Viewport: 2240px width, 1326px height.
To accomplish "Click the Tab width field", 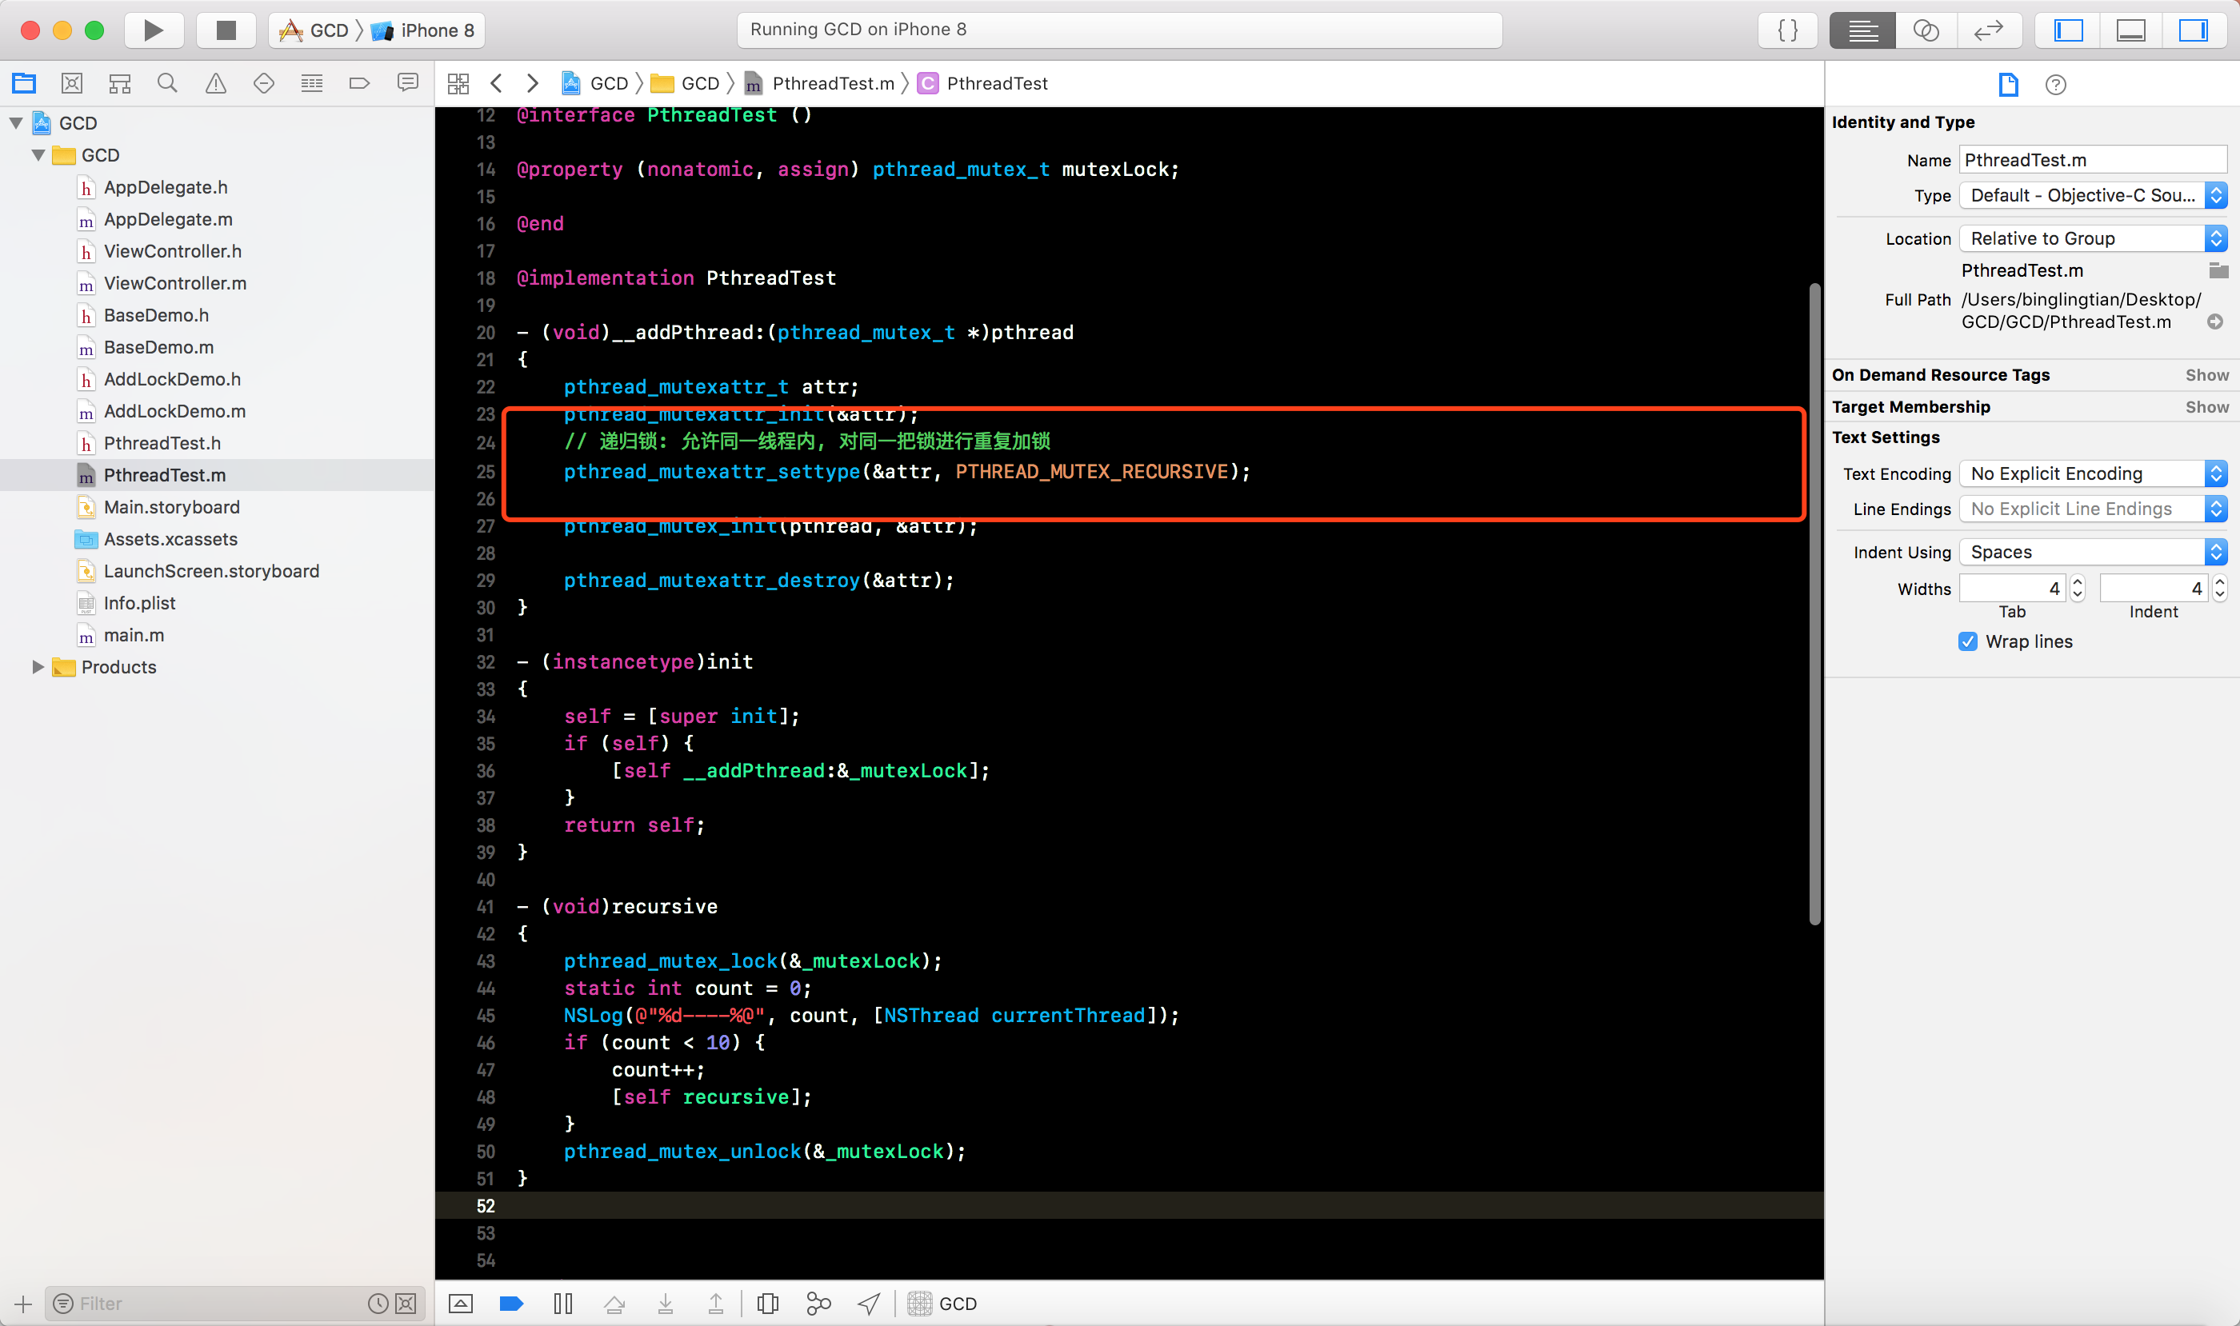I will click(2012, 588).
